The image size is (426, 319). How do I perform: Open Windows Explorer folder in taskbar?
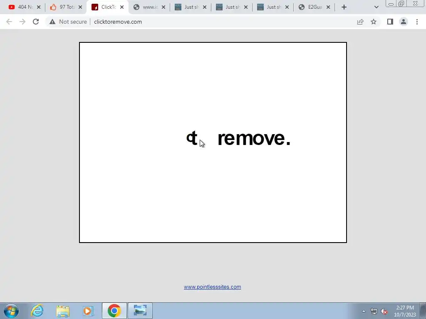(63, 311)
